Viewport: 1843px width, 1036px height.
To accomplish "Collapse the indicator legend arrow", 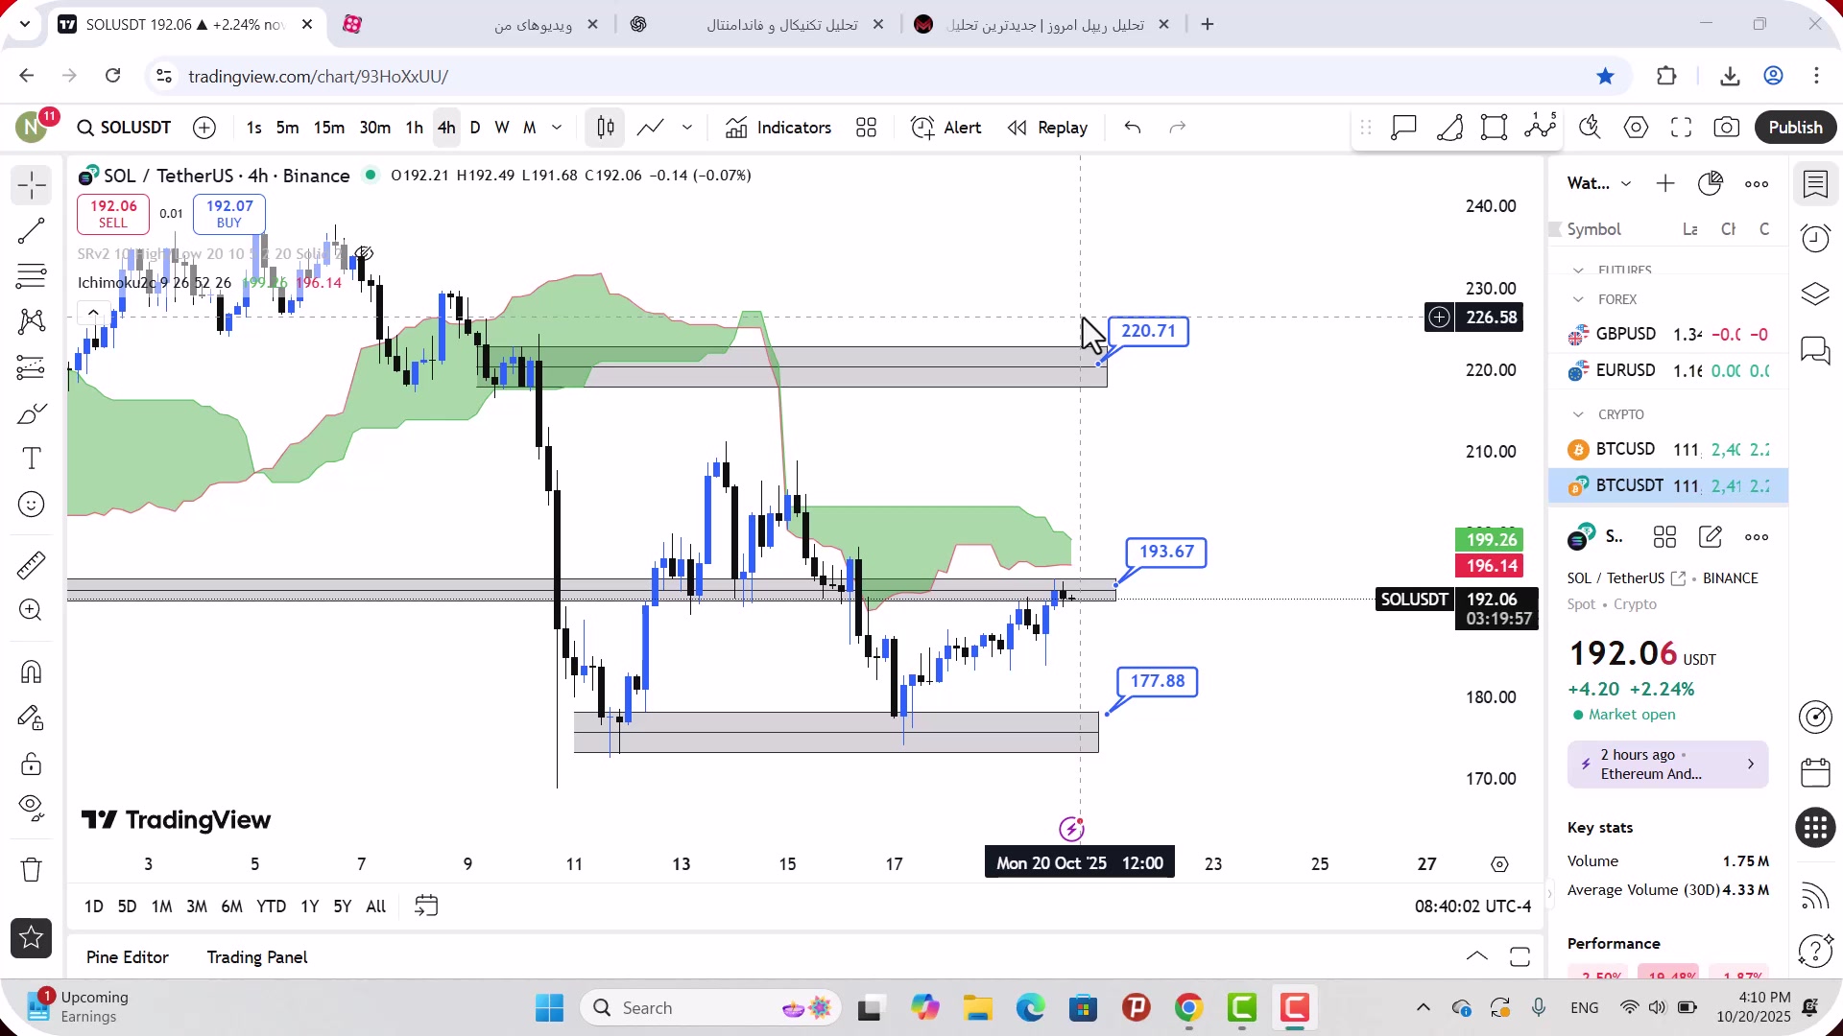I will (92, 313).
